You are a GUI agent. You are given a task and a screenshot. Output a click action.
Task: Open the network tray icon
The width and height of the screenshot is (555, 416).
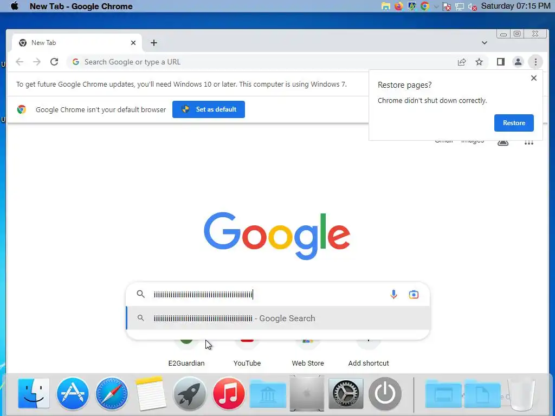click(460, 6)
